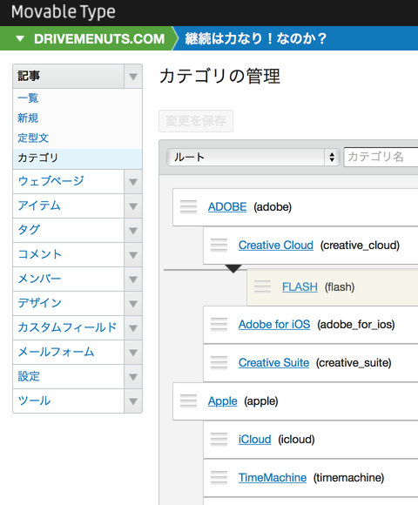Viewport: 418px width, 505px height.
Task: Open the iCloud category link
Action: pyautogui.click(x=255, y=440)
